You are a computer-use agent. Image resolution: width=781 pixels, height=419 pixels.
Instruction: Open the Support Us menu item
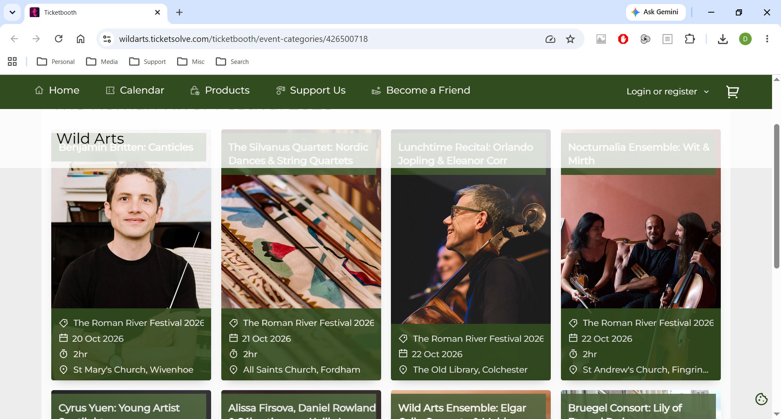[311, 90]
